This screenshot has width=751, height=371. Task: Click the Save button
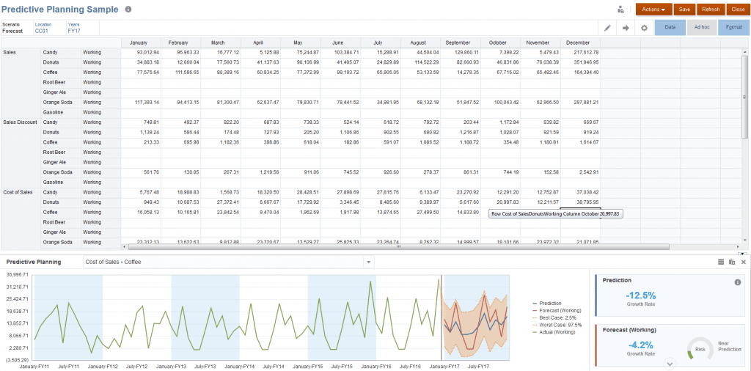click(684, 10)
